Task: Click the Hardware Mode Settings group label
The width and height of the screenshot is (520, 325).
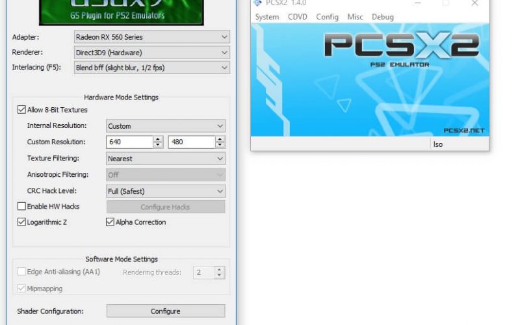Action: tap(121, 97)
